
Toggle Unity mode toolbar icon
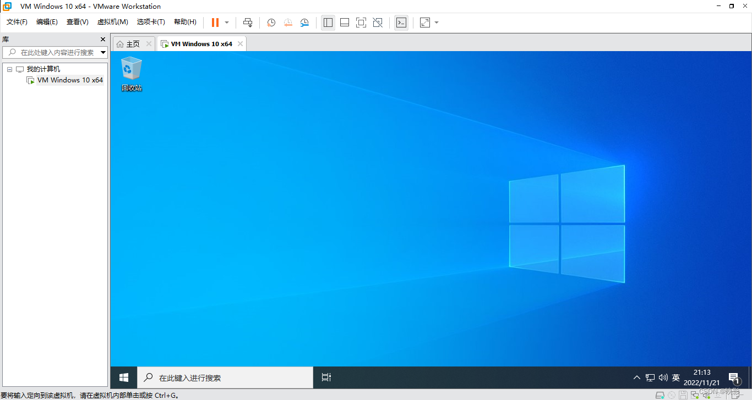pyautogui.click(x=378, y=23)
